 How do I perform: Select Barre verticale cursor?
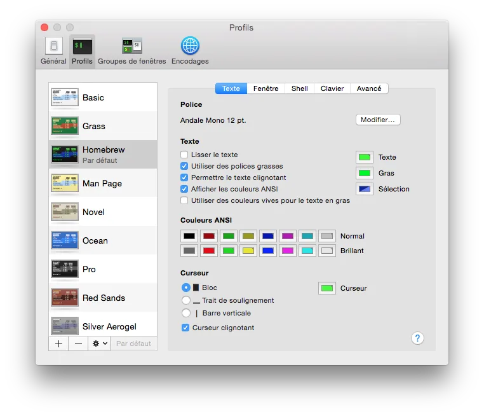click(186, 313)
